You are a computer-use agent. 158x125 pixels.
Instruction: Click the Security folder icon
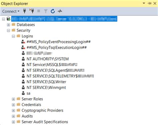point(13,30)
